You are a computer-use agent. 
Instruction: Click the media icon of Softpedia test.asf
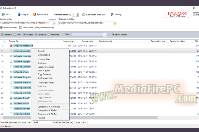[x=11, y=103]
